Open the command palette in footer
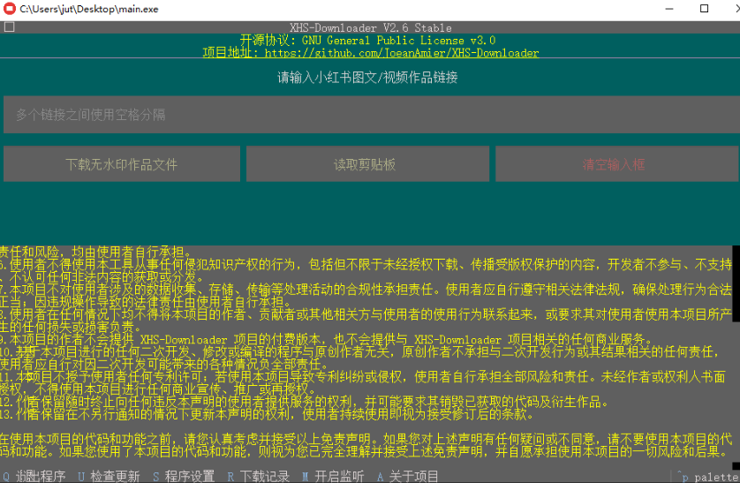The width and height of the screenshot is (740, 483). (707, 477)
